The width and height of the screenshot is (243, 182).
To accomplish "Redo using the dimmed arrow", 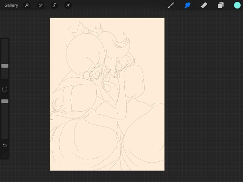I will point(5,155).
